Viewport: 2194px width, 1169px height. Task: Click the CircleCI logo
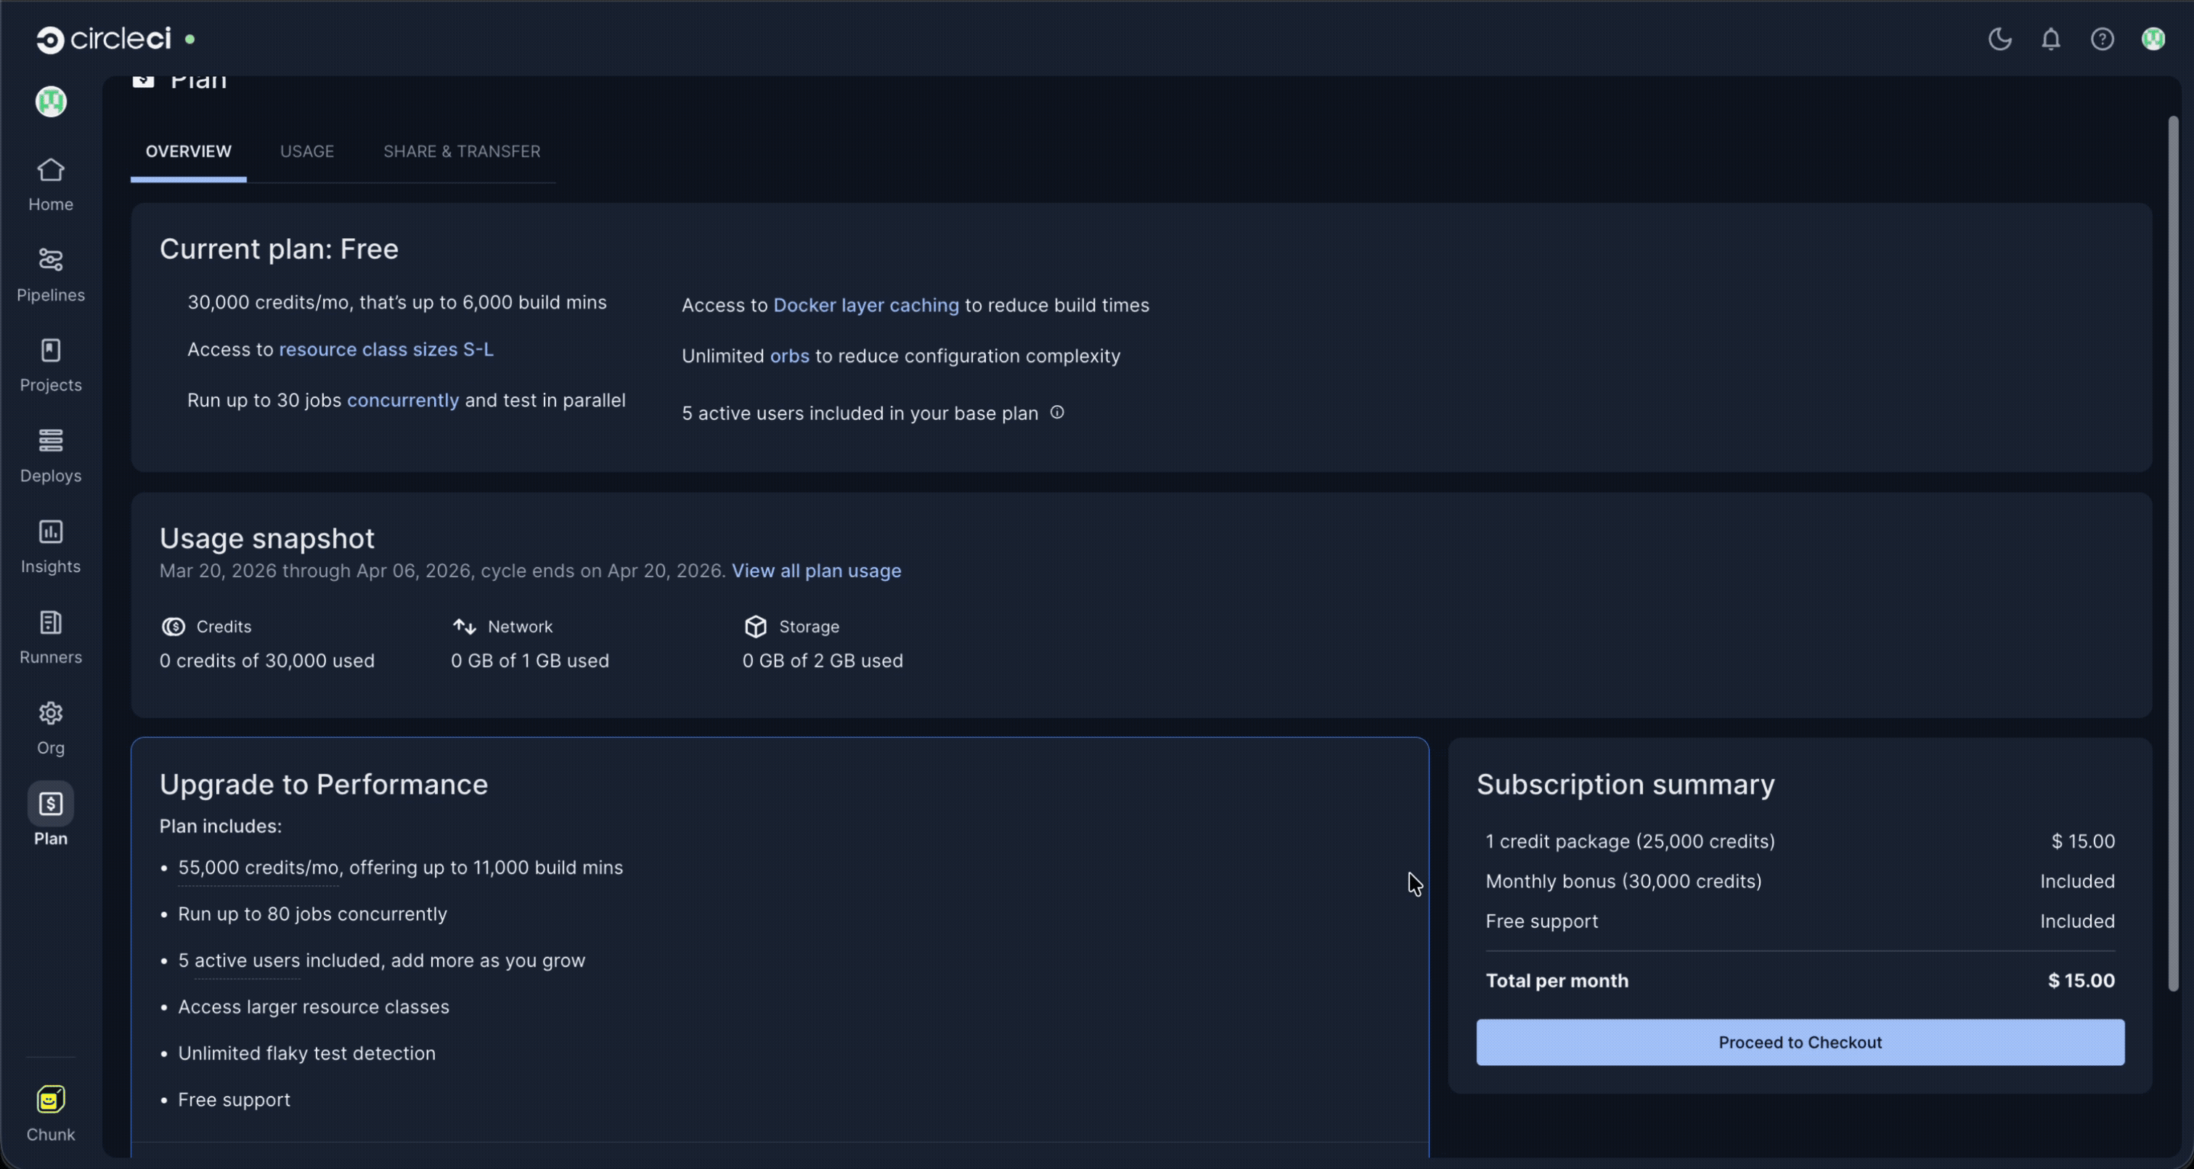tap(105, 38)
